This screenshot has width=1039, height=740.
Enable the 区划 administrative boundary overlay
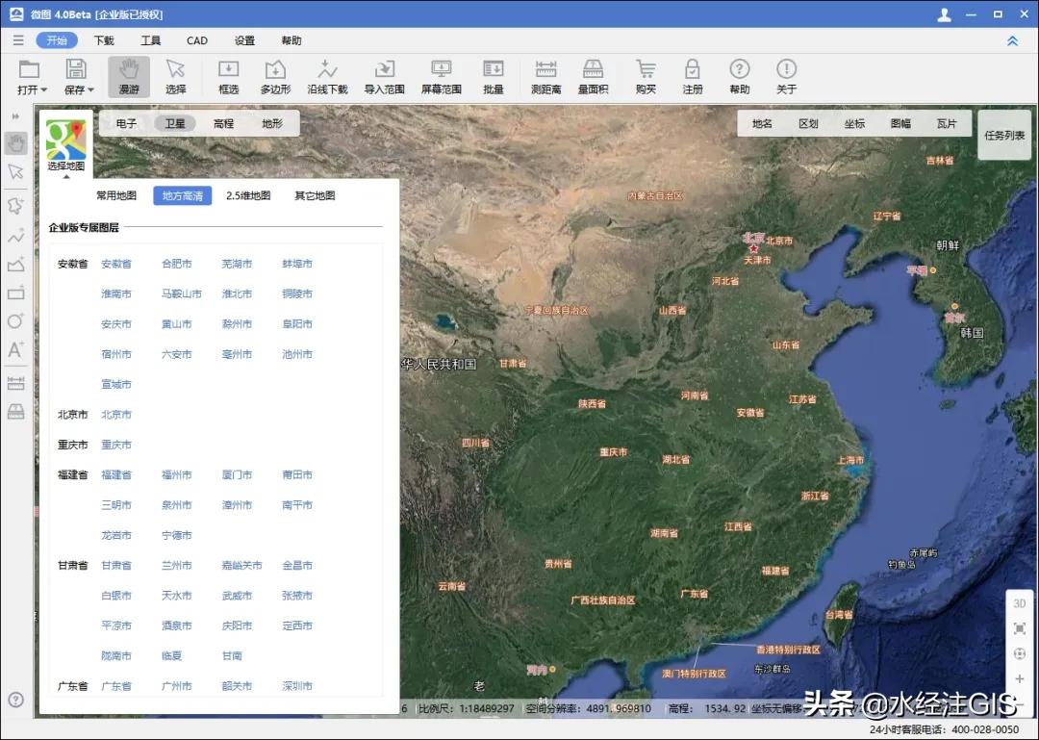pos(808,123)
